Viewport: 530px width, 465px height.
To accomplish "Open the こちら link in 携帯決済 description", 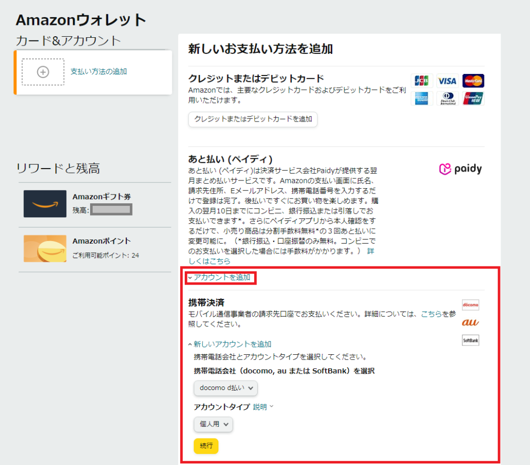I will [x=431, y=314].
